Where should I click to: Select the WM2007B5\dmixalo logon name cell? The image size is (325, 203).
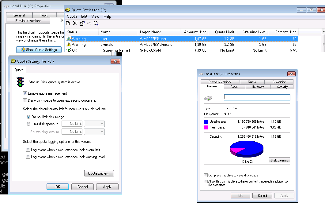coord(156,44)
